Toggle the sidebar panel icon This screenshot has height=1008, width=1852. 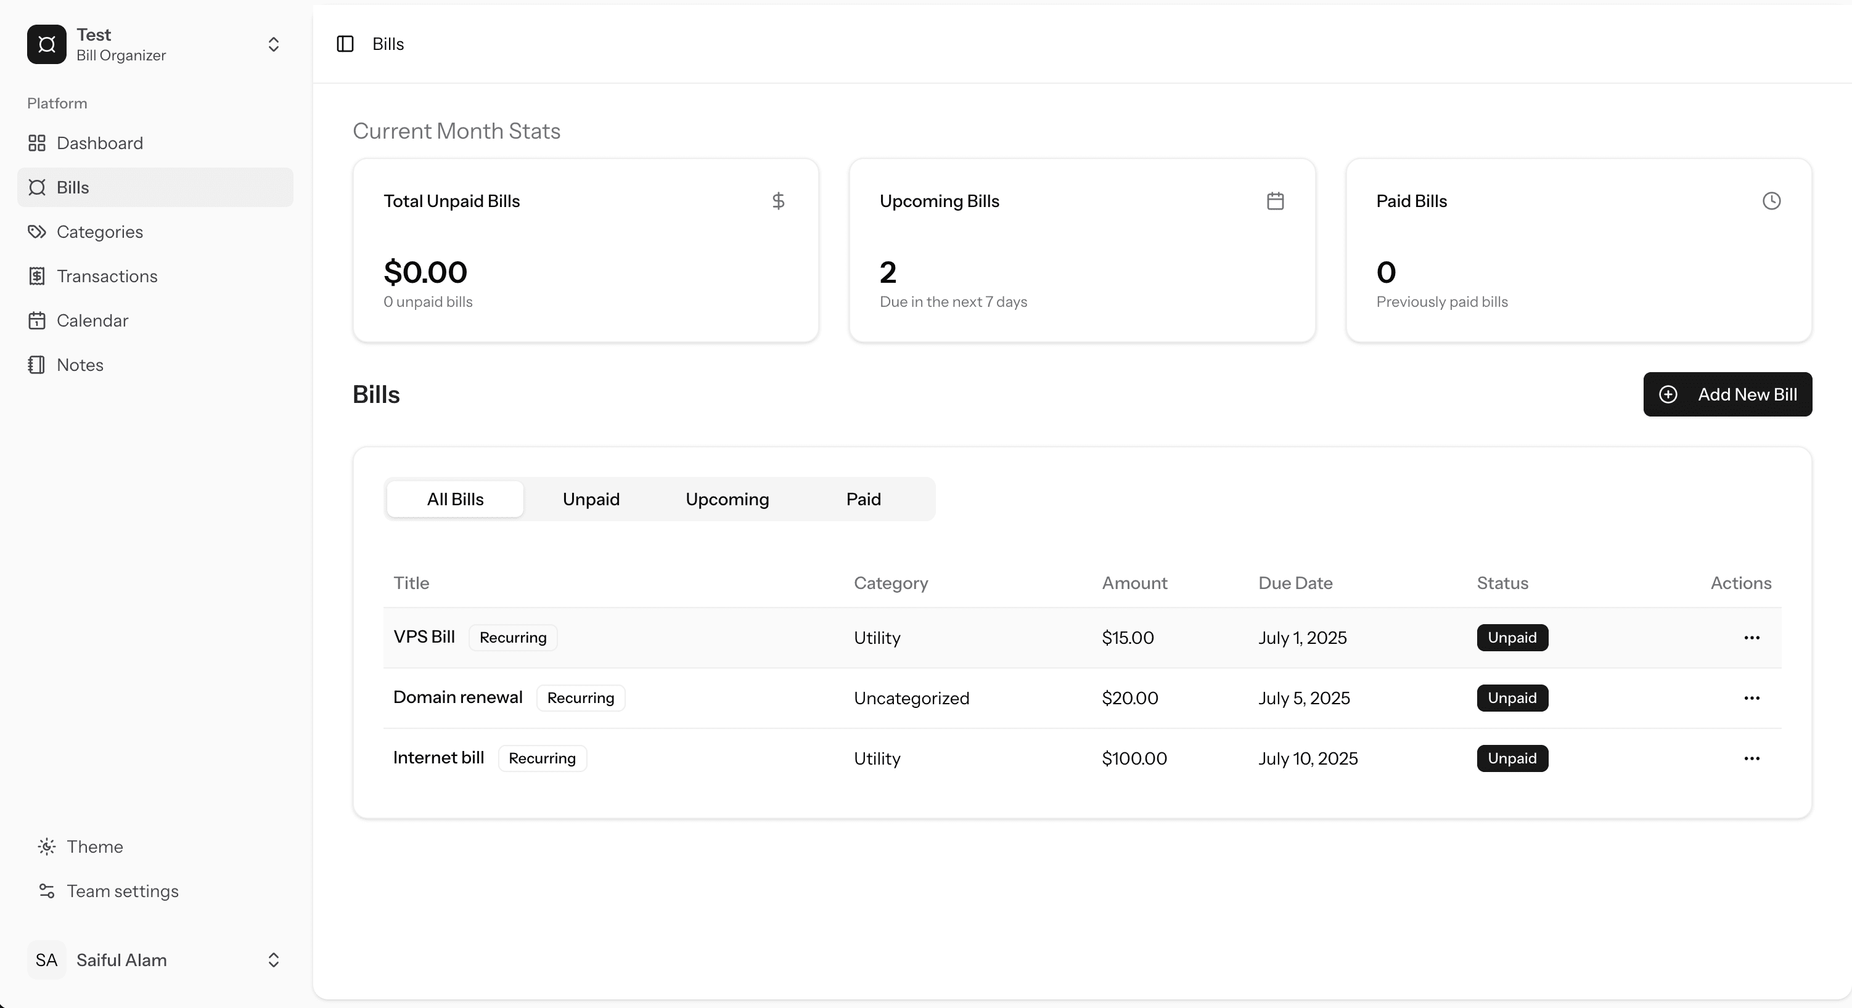(x=345, y=44)
